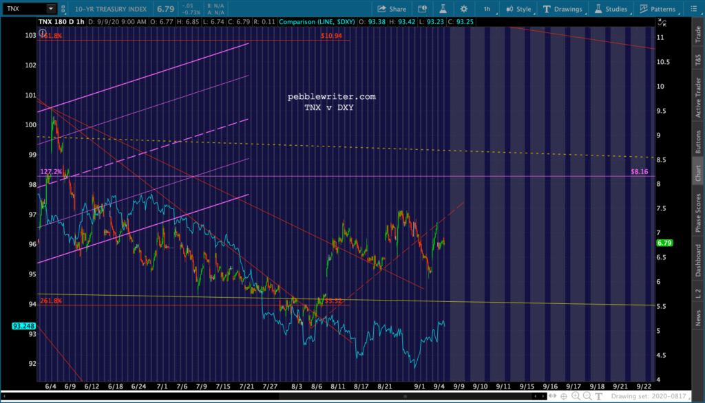Click the TNX symbol input field
Screen dimensions: 705x403
[x=24, y=9]
